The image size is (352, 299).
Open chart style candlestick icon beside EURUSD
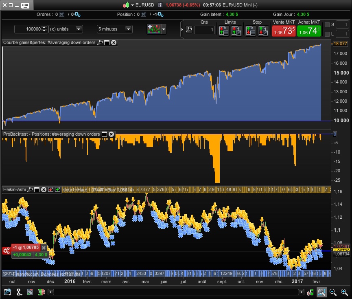tap(126, 5)
